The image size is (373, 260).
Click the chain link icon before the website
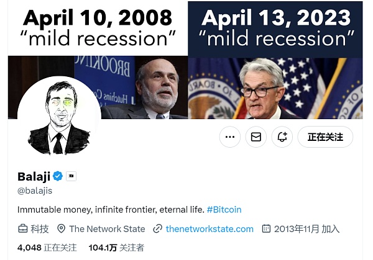(157, 229)
